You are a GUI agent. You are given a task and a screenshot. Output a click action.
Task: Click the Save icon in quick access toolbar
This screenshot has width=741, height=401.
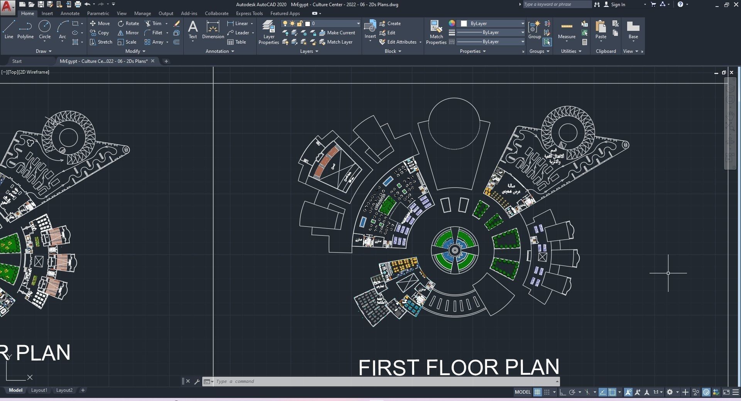(x=41, y=4)
